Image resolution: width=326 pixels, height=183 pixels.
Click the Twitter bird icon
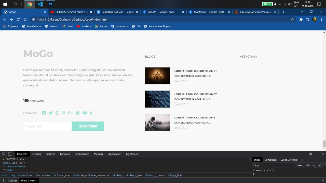pyautogui.click(x=51, y=113)
